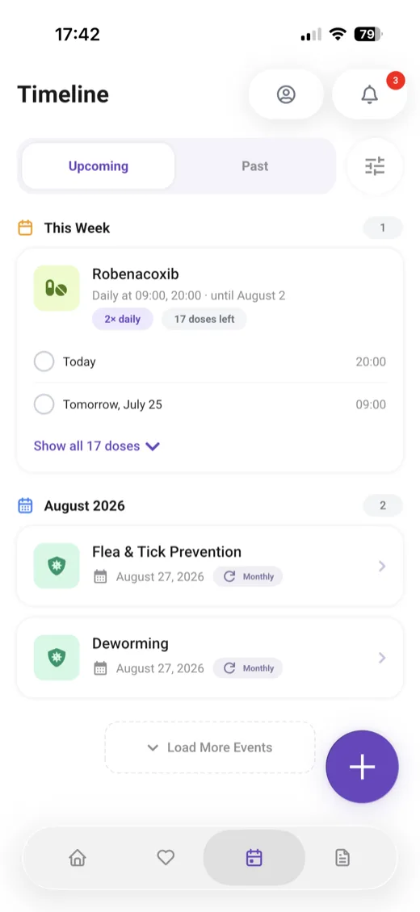Tap the 2× daily badge
The image size is (420, 912).
(122, 320)
